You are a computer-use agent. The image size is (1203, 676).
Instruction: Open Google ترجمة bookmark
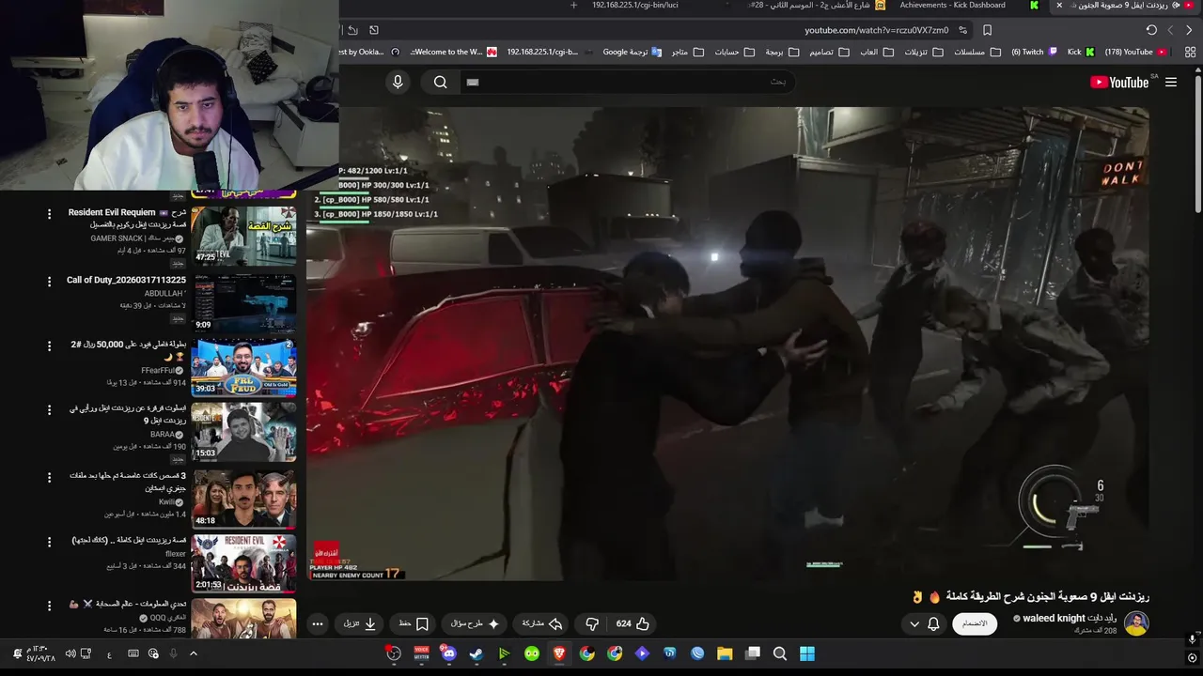point(633,52)
